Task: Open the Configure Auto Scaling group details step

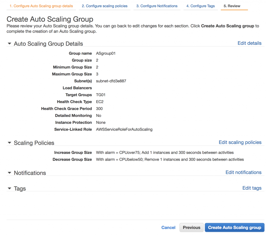Action: click(x=41, y=5)
